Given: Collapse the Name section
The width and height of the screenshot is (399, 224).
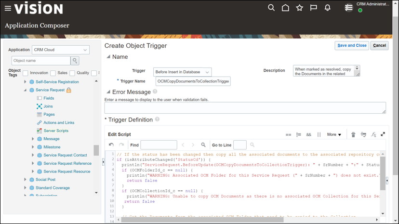Looking at the screenshot, I should (108, 57).
